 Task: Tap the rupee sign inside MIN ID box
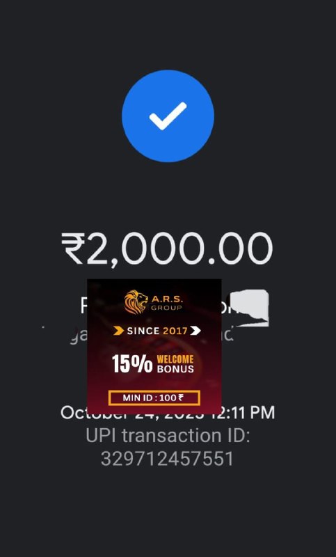pos(181,398)
